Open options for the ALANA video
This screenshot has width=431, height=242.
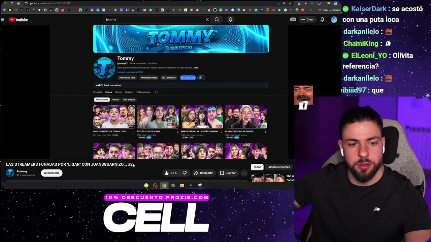pos(177,132)
